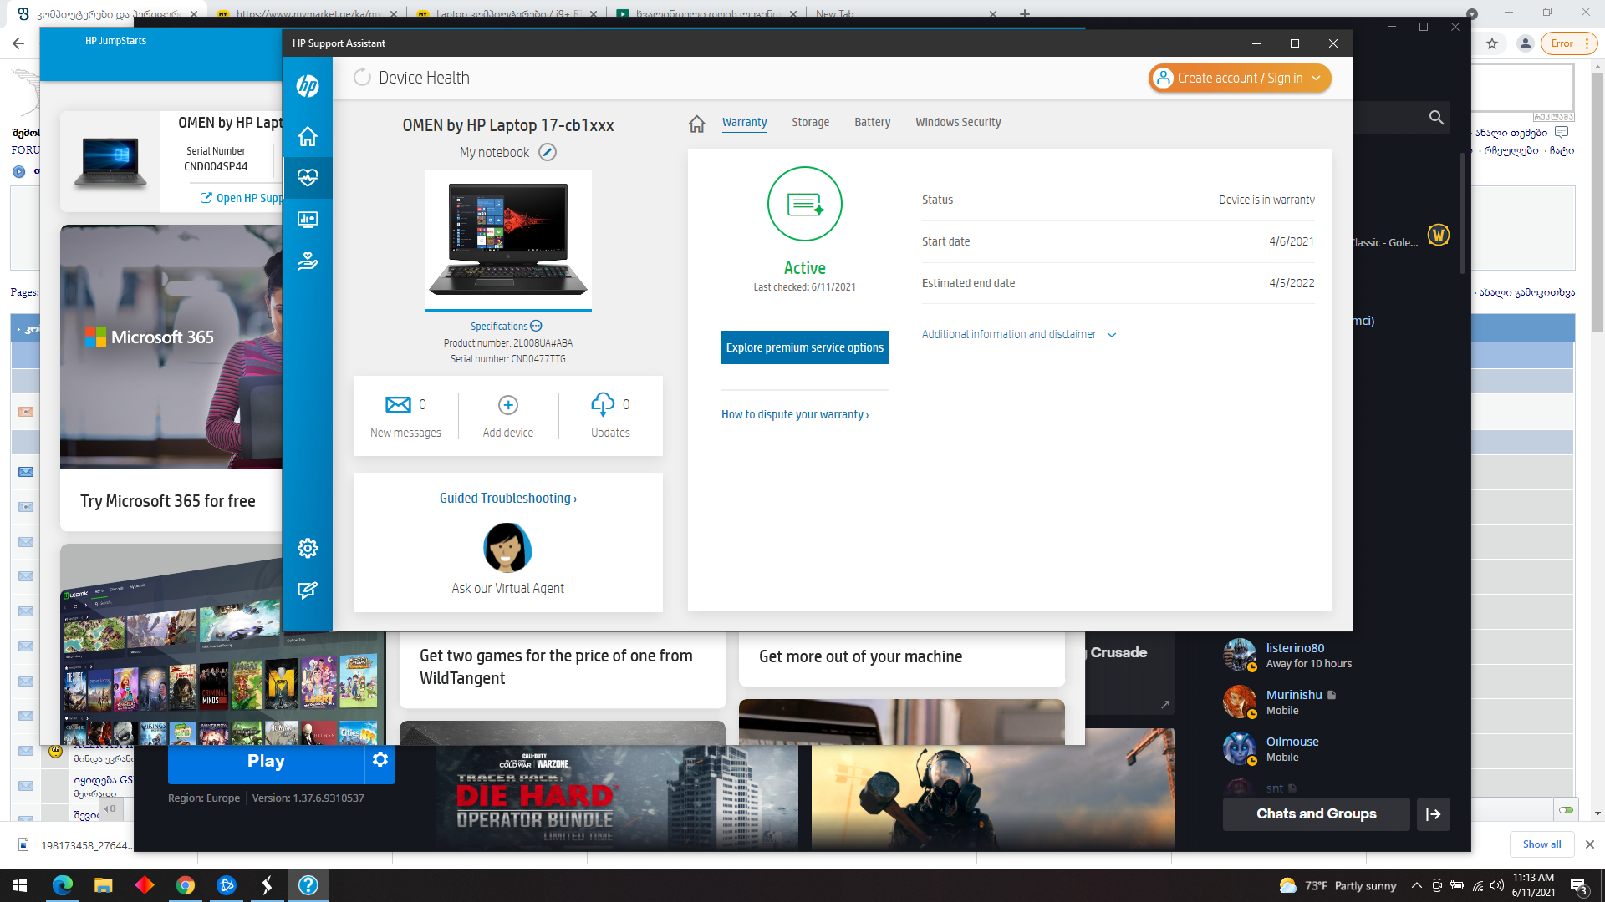Click the home icon beside Warranty tab
This screenshot has height=902, width=1605.
point(697,124)
